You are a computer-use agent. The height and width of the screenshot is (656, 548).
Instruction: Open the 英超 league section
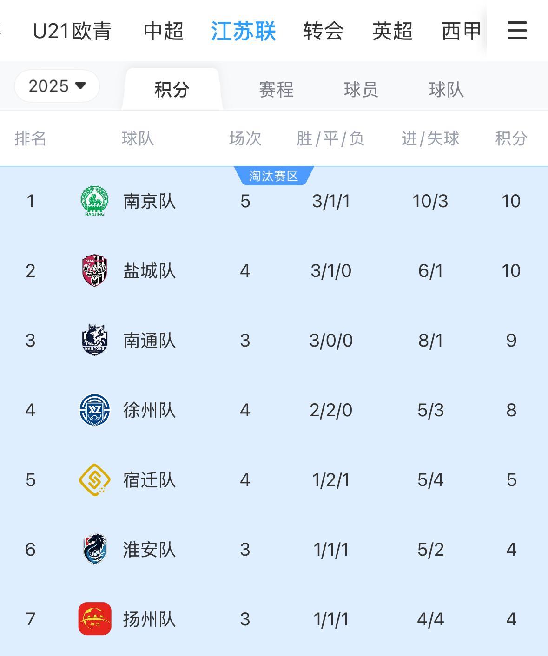[392, 31]
